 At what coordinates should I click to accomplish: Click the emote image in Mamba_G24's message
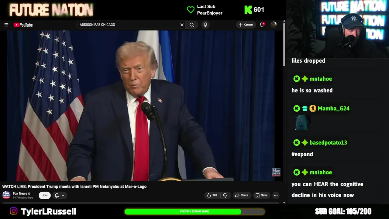(302, 123)
